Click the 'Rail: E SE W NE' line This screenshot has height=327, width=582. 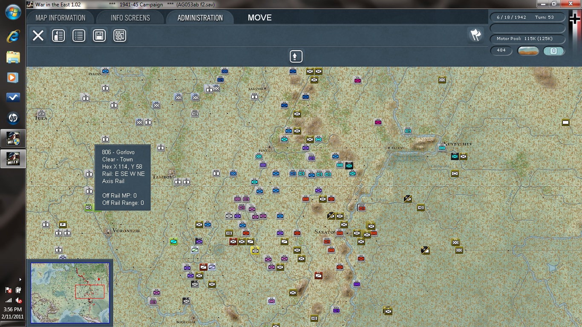[x=123, y=174]
